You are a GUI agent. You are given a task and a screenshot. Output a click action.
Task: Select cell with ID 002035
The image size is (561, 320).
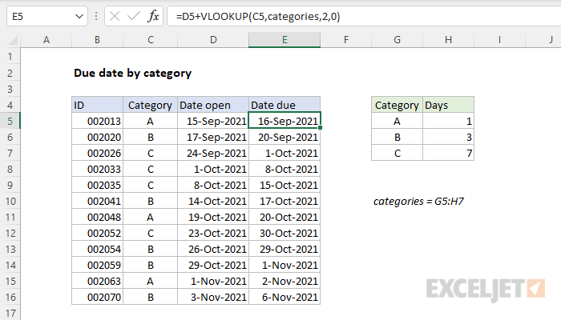click(97, 185)
